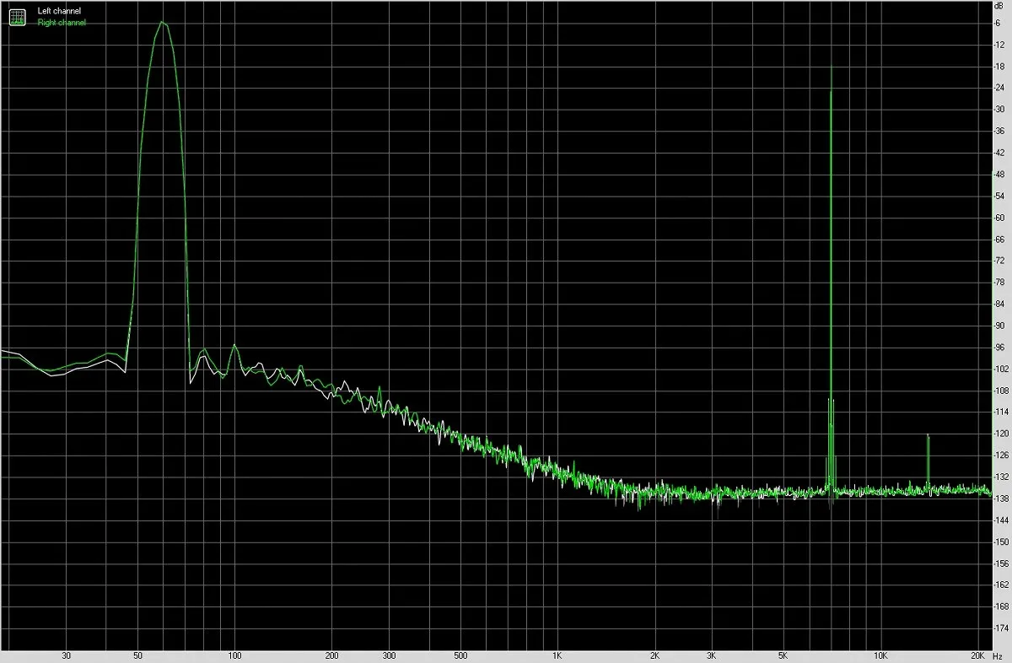
Task: Select the Left channel legend label
Action: coord(59,11)
